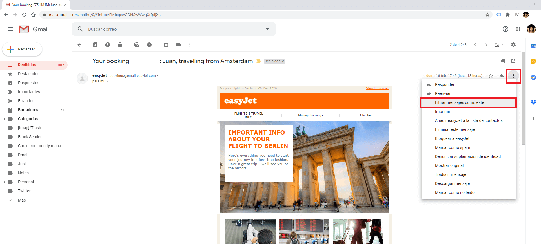
Task: Open Google Keep side panel icon
Action: point(533,62)
